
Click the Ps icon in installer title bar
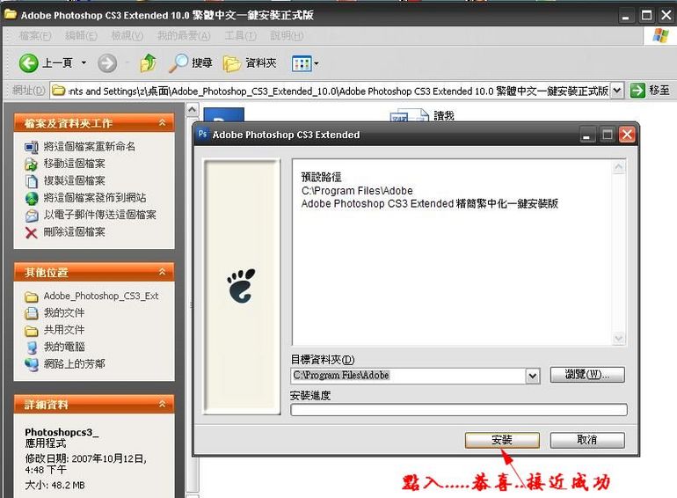tap(202, 134)
